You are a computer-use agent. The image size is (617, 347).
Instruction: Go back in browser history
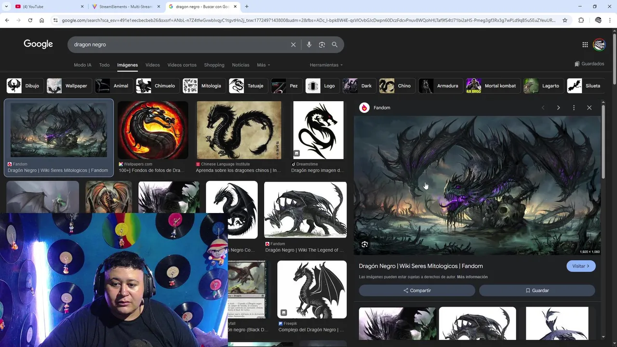[7, 20]
